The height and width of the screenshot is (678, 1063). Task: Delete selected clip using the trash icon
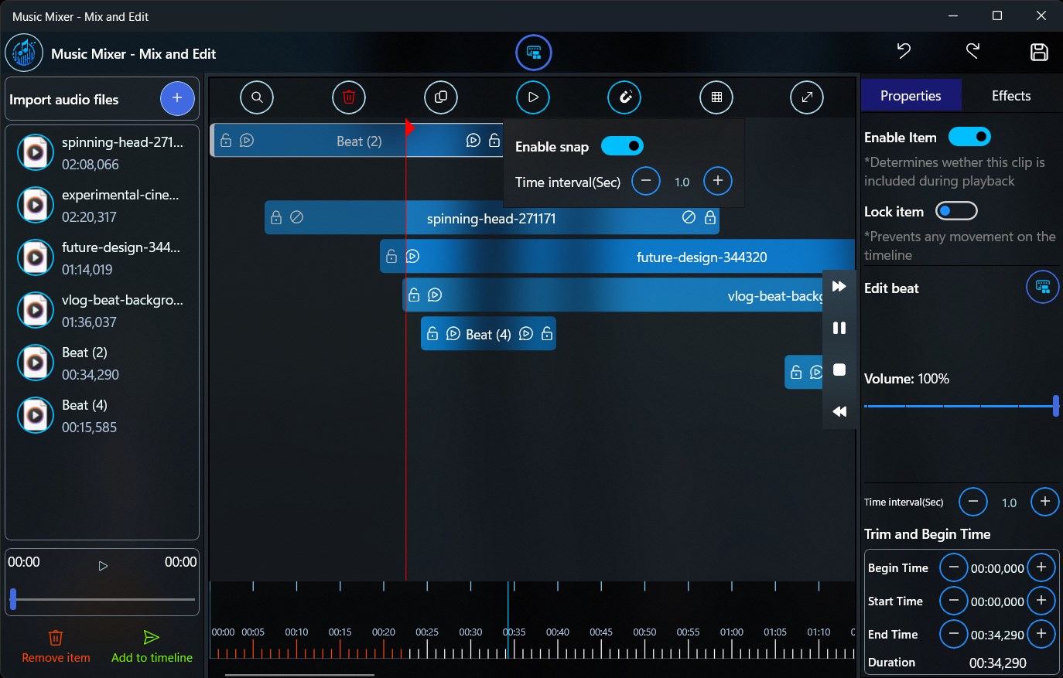coord(348,97)
